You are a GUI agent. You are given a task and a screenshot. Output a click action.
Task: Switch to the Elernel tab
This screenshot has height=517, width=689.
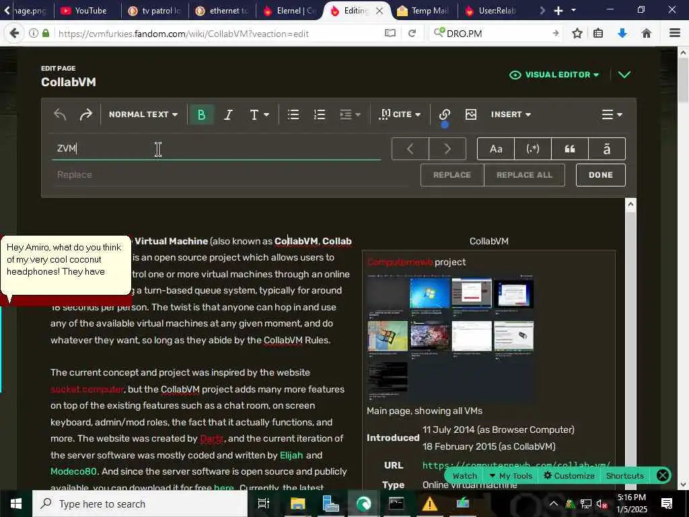coord(289,11)
